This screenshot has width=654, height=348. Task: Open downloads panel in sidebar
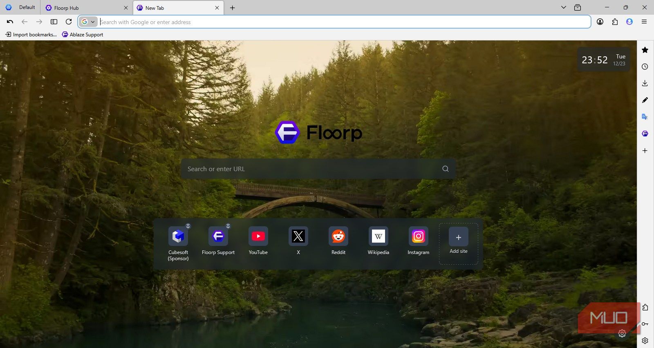click(645, 83)
